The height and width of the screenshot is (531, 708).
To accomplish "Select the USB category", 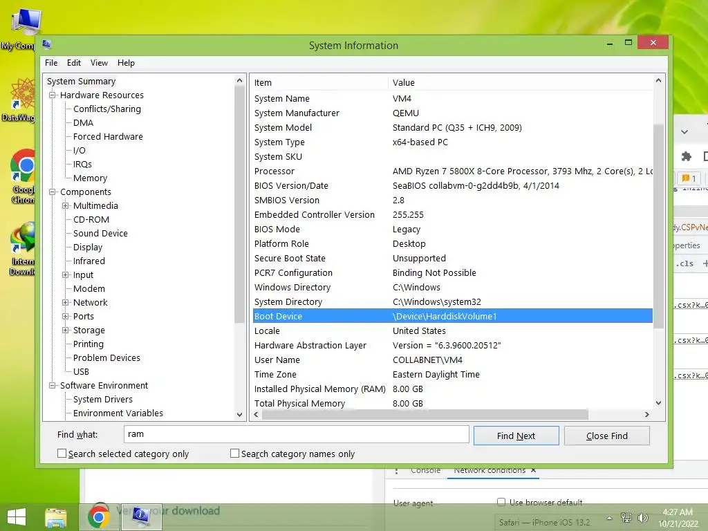I will [x=81, y=371].
